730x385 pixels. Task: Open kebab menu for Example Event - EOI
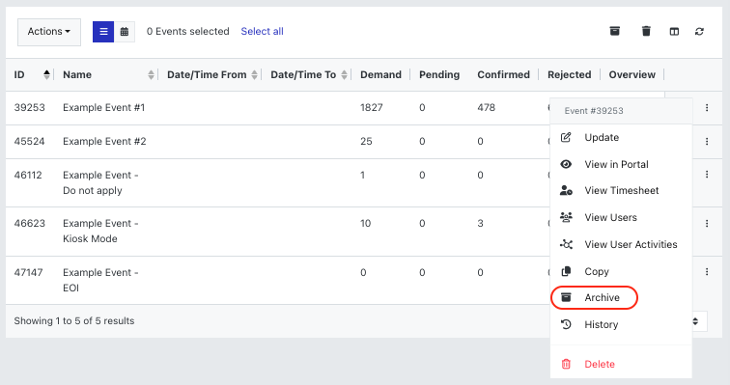[707, 271]
